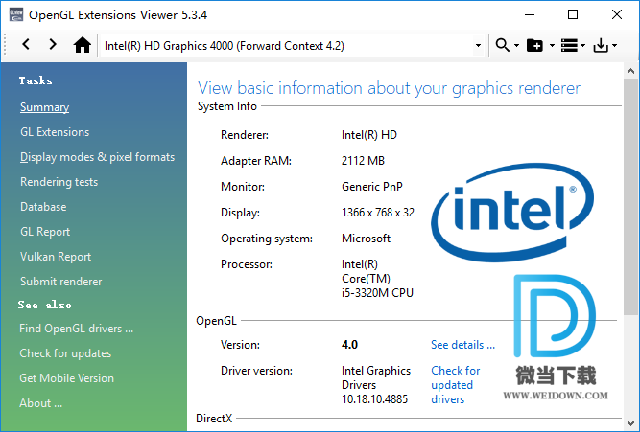Click the app icon in title bar
640x432 pixels.
13,14
